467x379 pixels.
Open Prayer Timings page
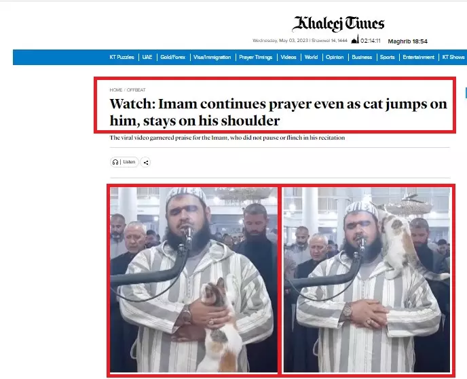[256, 57]
